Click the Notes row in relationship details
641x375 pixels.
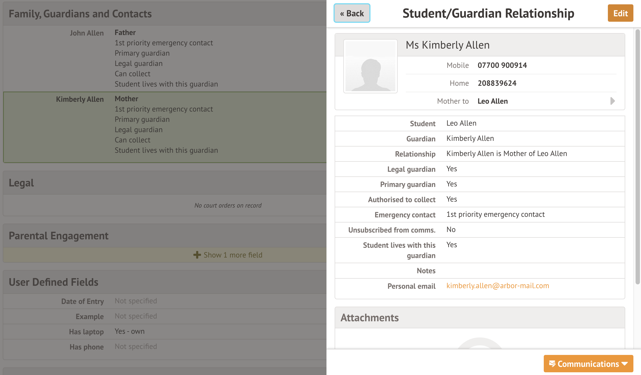click(480, 271)
